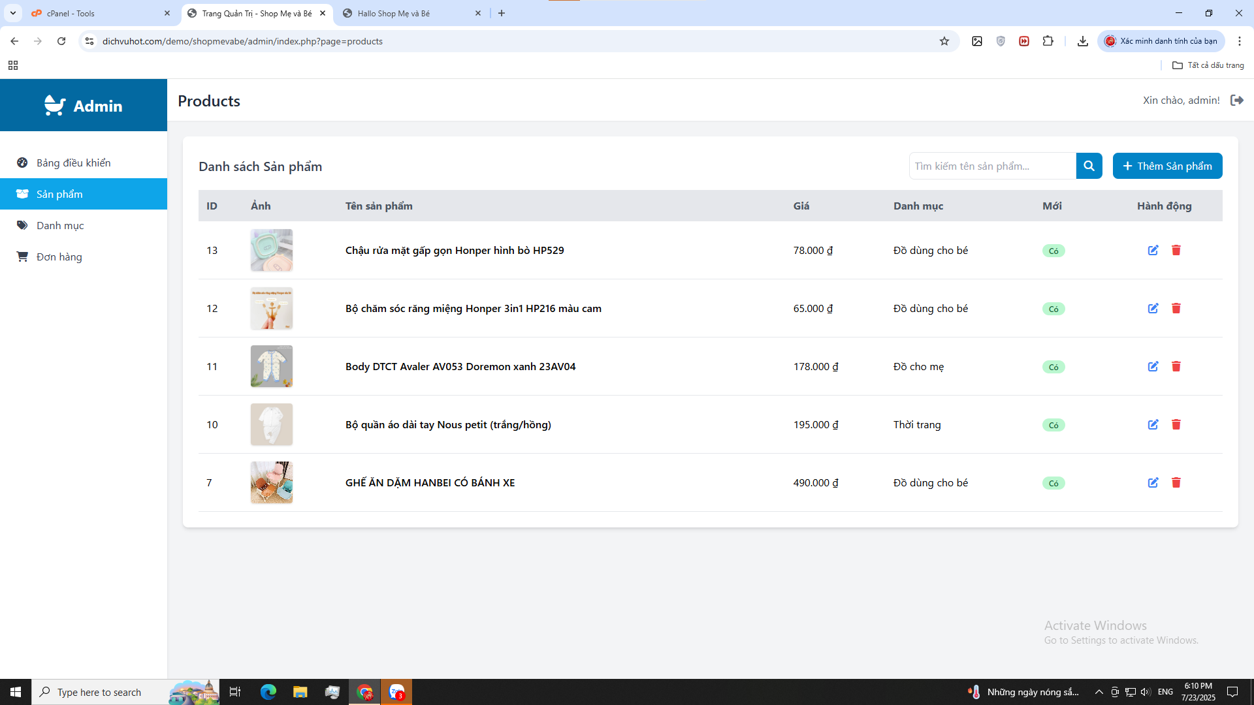Screen dimensions: 1254x705
Task: Open Danh mục in the sidebar
Action: click(60, 225)
